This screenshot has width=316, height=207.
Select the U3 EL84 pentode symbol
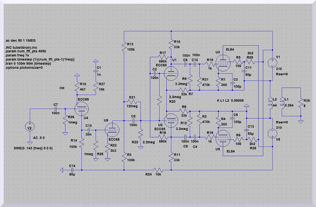click(222, 63)
